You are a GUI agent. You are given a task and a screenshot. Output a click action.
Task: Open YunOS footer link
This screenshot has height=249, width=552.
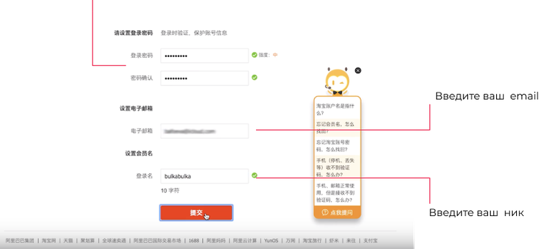[x=271, y=241]
